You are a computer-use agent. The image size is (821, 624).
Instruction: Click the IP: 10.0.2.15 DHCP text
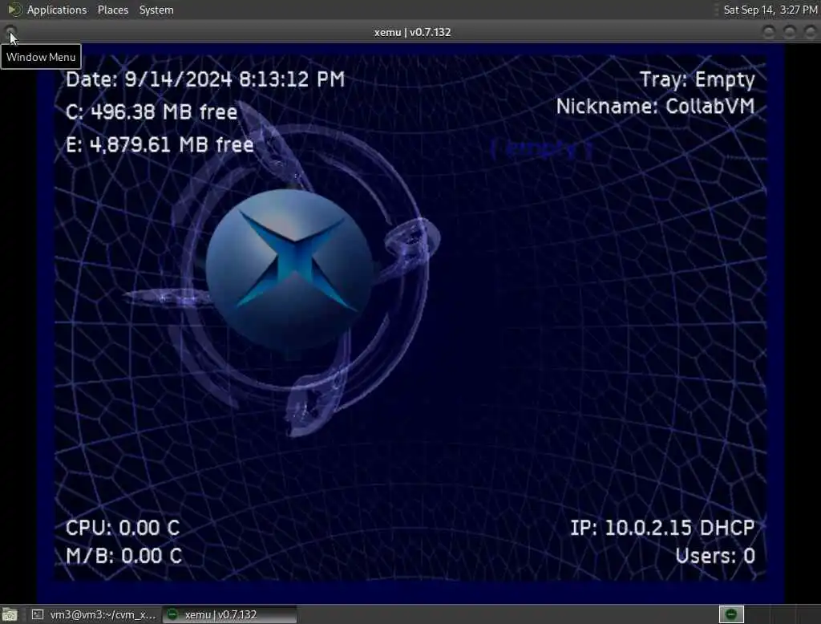coord(662,528)
